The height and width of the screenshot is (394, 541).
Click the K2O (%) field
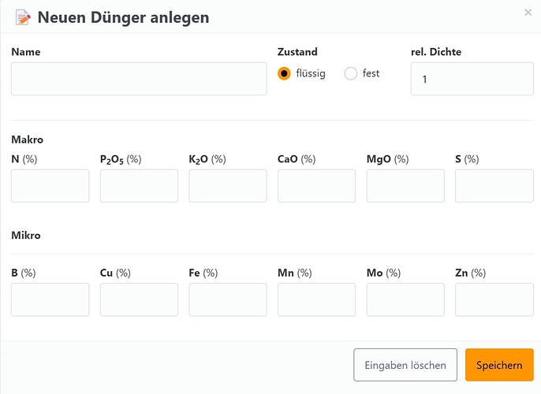pos(228,186)
